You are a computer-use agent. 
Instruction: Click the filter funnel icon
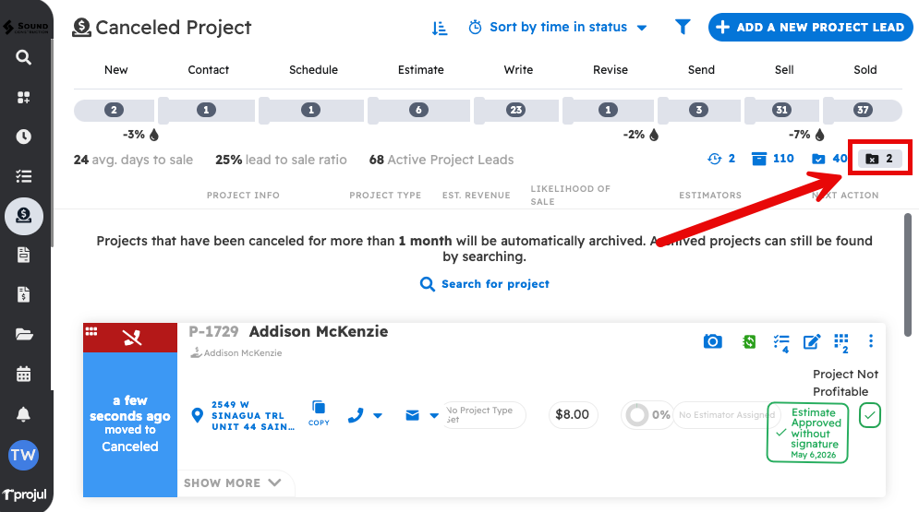[683, 28]
